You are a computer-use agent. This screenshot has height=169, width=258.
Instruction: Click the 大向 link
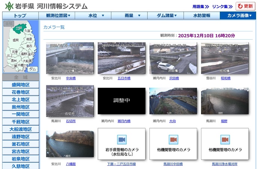[172, 121]
